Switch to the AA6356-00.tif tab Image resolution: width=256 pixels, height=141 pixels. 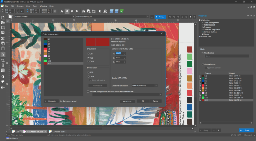(59, 131)
